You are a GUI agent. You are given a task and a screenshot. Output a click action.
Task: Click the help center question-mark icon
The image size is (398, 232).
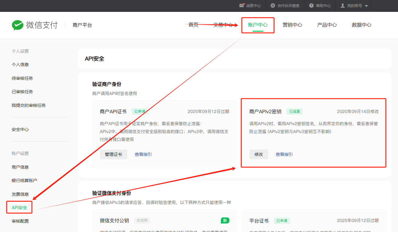click(311, 5)
